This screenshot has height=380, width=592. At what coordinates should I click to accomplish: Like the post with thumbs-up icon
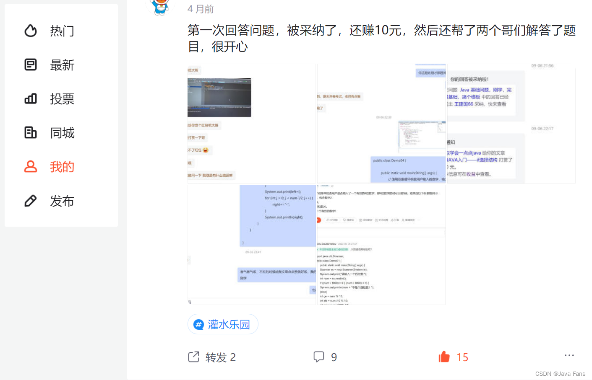[x=444, y=357]
